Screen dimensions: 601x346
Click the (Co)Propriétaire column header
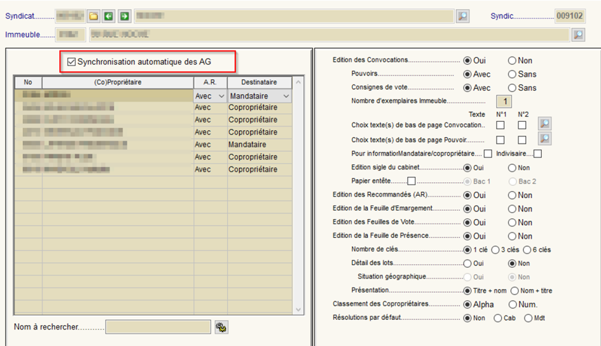point(118,82)
